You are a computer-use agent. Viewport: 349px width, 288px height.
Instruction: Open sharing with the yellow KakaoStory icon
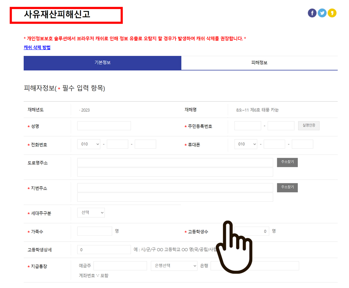[x=332, y=13]
